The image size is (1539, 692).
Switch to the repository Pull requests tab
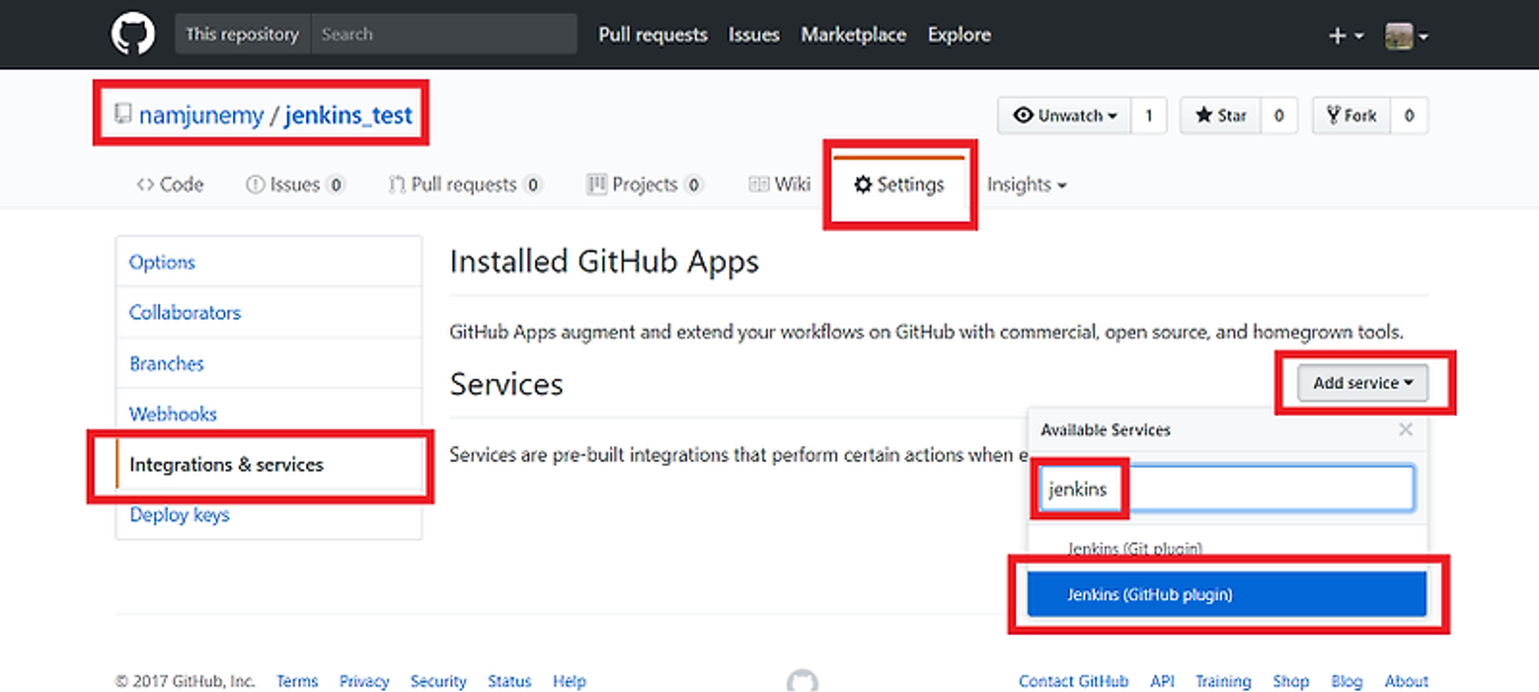coord(465,185)
